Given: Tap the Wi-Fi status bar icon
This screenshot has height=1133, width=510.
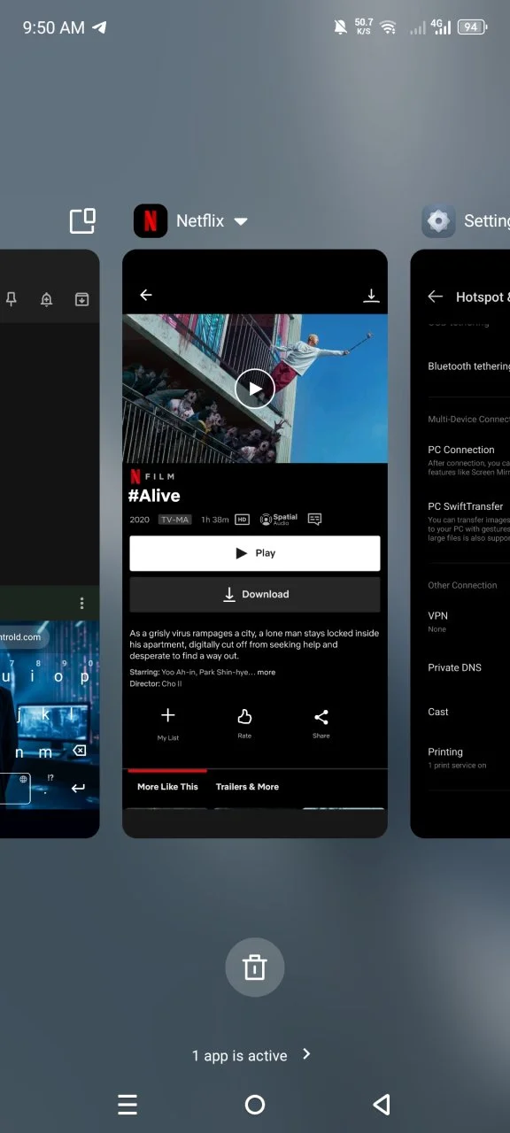Looking at the screenshot, I should point(388,27).
